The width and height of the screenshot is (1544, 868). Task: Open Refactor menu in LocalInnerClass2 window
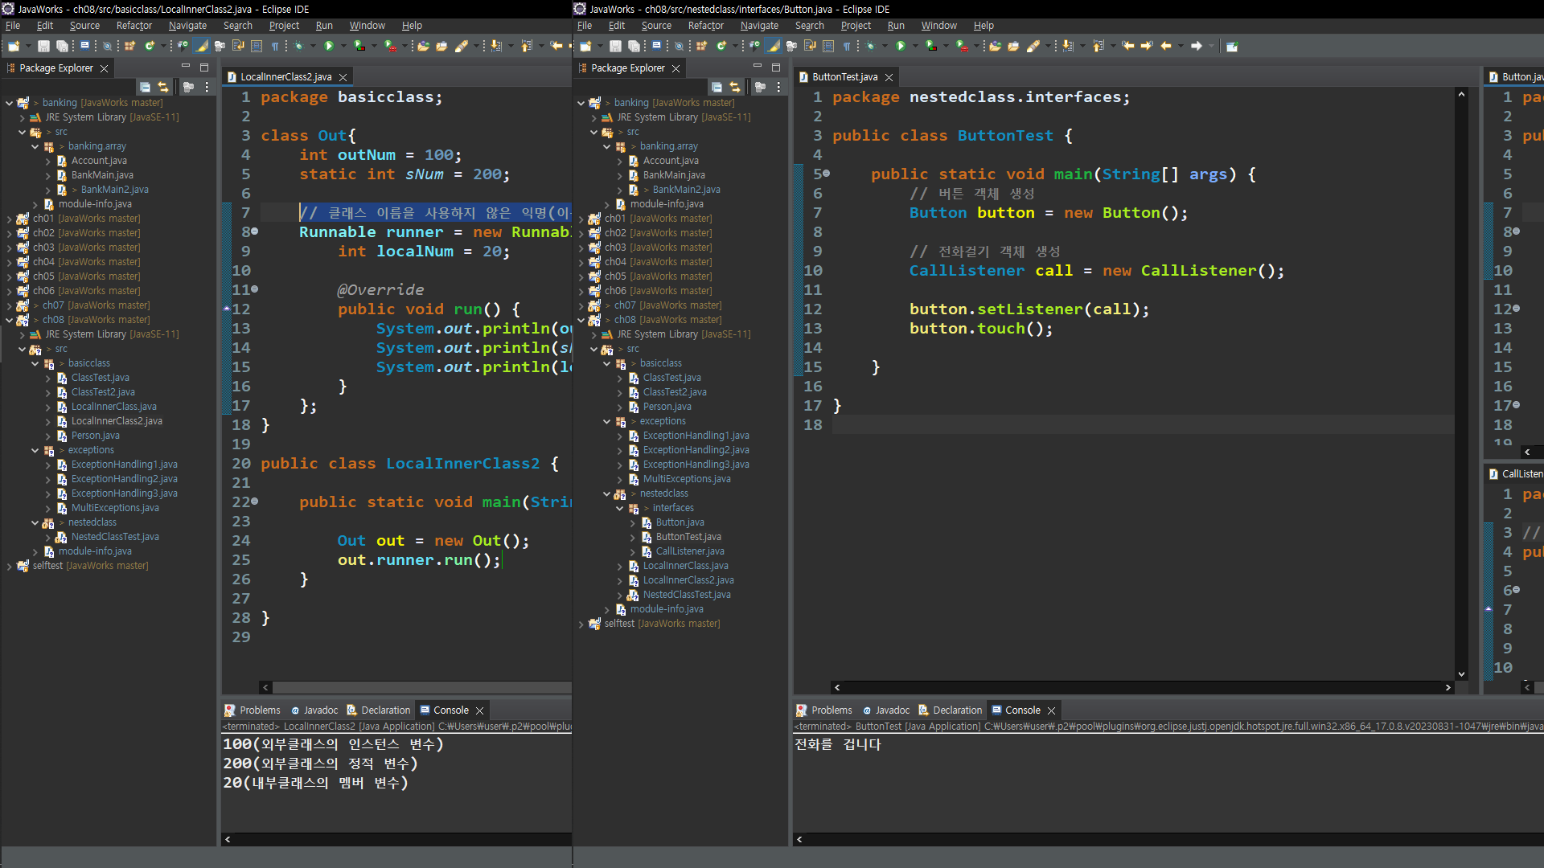[133, 26]
